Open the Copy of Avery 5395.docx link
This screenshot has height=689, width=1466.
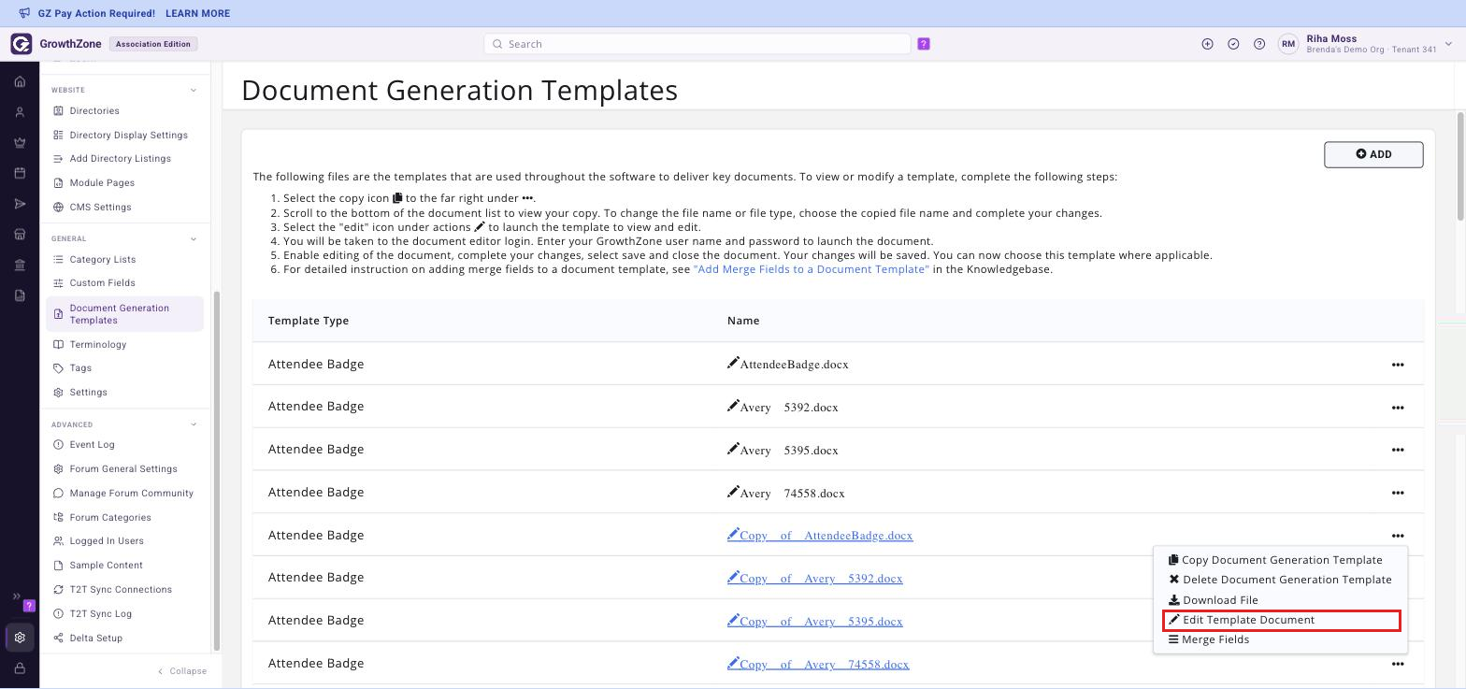814,622
